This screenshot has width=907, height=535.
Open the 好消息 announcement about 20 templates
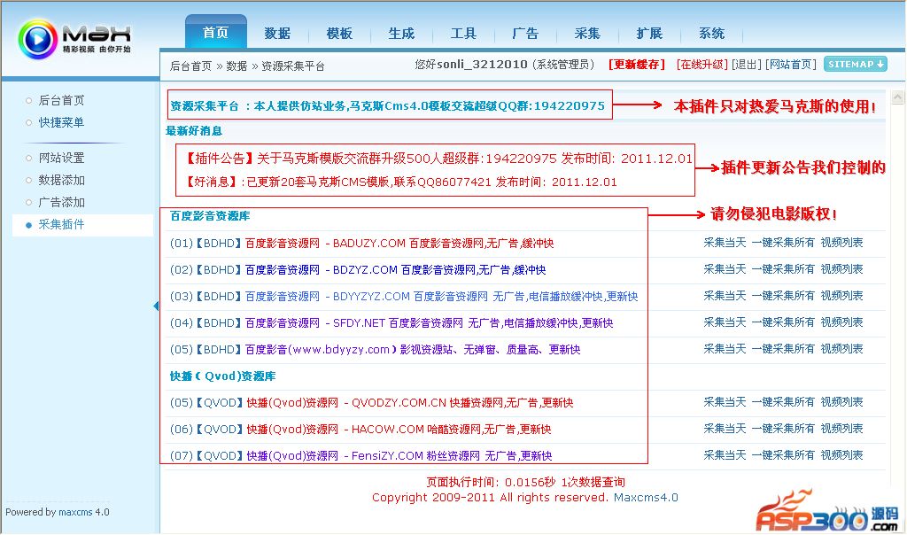(400, 182)
